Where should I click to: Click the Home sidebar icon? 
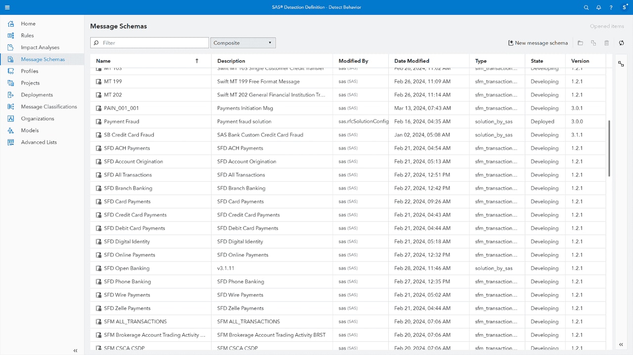click(x=11, y=24)
